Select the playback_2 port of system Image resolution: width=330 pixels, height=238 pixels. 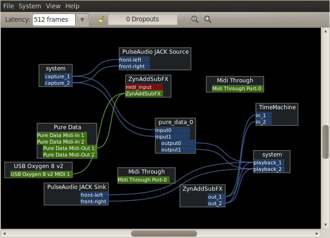tap(269, 169)
